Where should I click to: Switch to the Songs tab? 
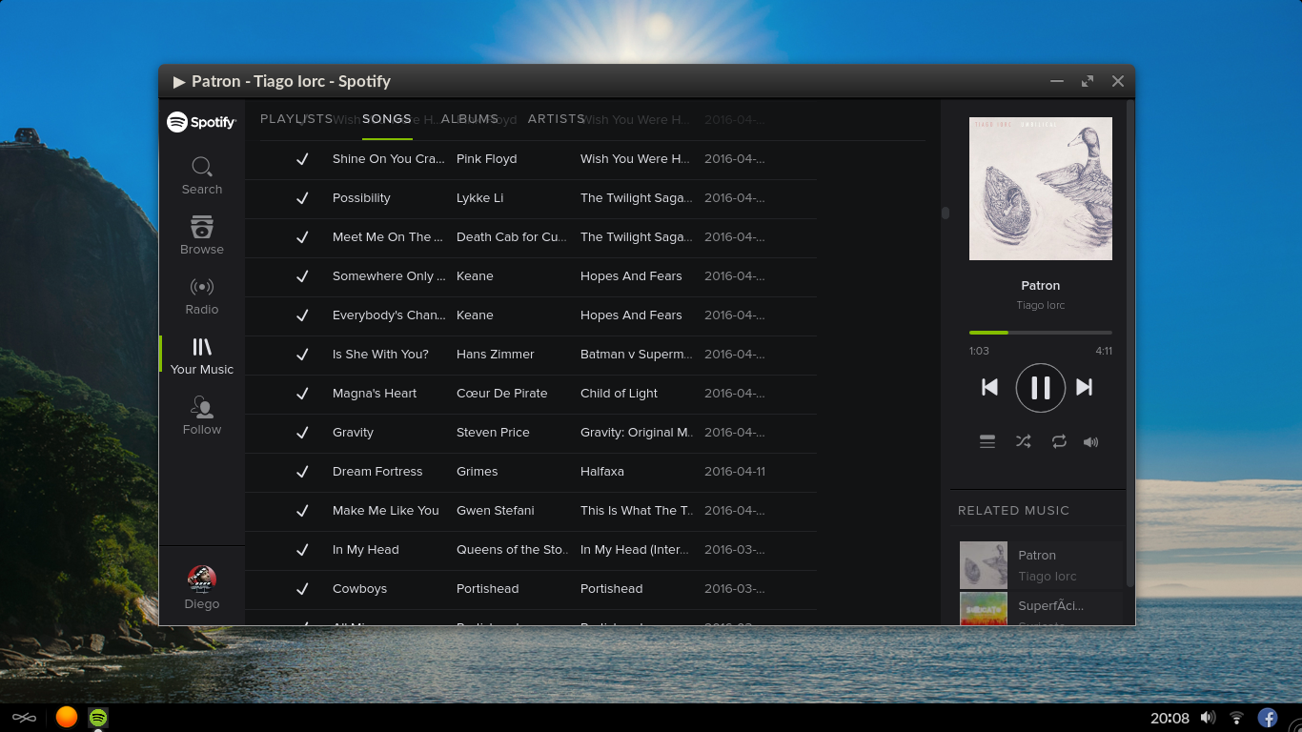pyautogui.click(x=387, y=119)
